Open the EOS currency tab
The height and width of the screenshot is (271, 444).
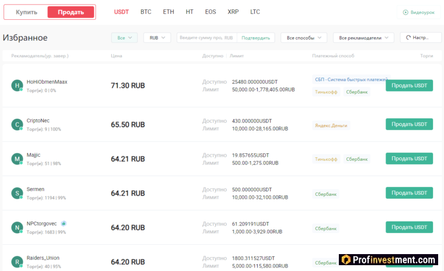210,12
